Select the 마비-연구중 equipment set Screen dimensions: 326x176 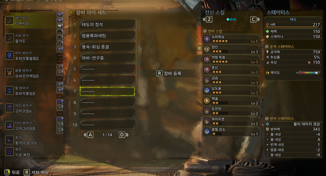(x=107, y=58)
